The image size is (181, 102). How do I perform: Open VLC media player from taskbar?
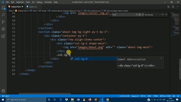click(x=84, y=99)
